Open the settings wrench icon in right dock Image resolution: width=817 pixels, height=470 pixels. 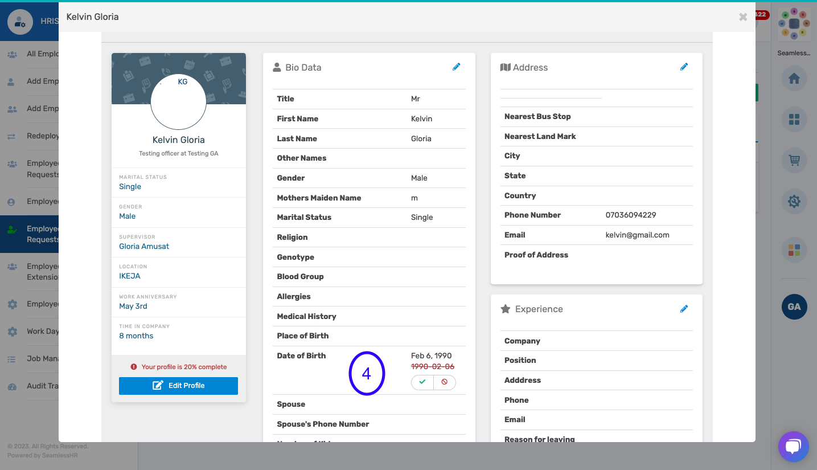click(794, 201)
